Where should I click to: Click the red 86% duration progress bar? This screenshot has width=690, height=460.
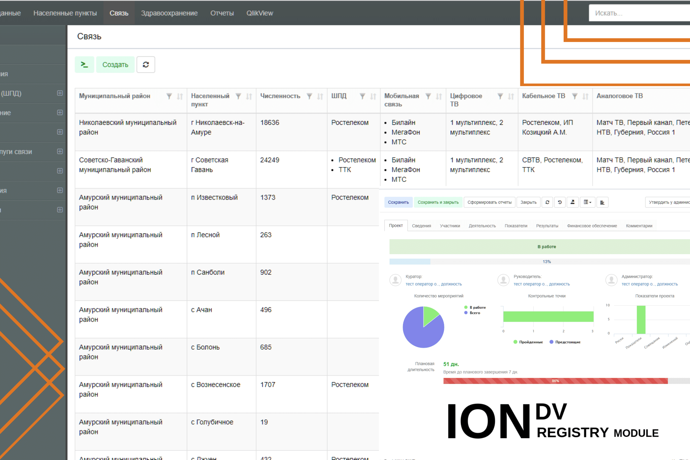click(555, 381)
